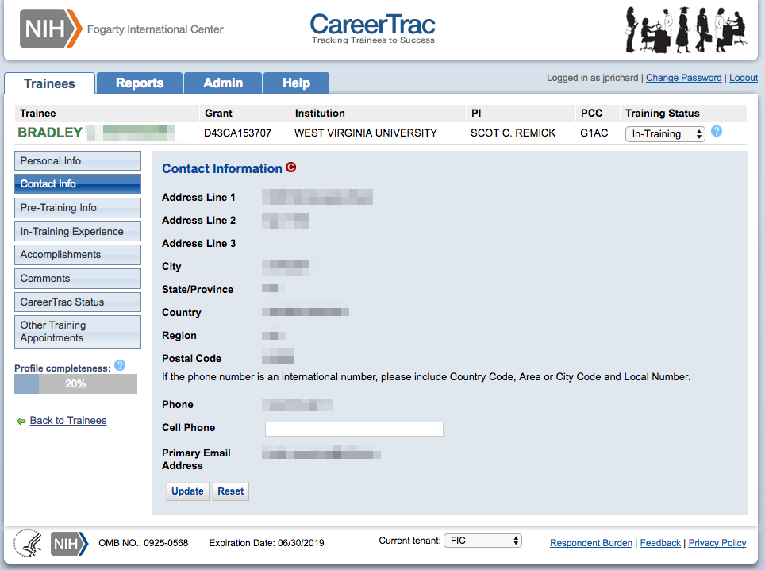This screenshot has width=765, height=570.
Task: Click Expiration Date: 06/30/2019 text
Action: 267,543
